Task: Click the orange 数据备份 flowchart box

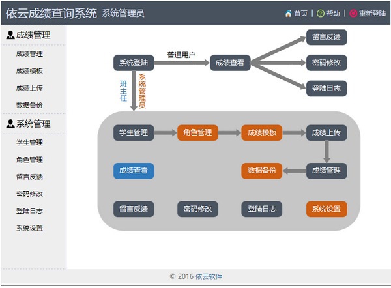Action: pos(261,171)
